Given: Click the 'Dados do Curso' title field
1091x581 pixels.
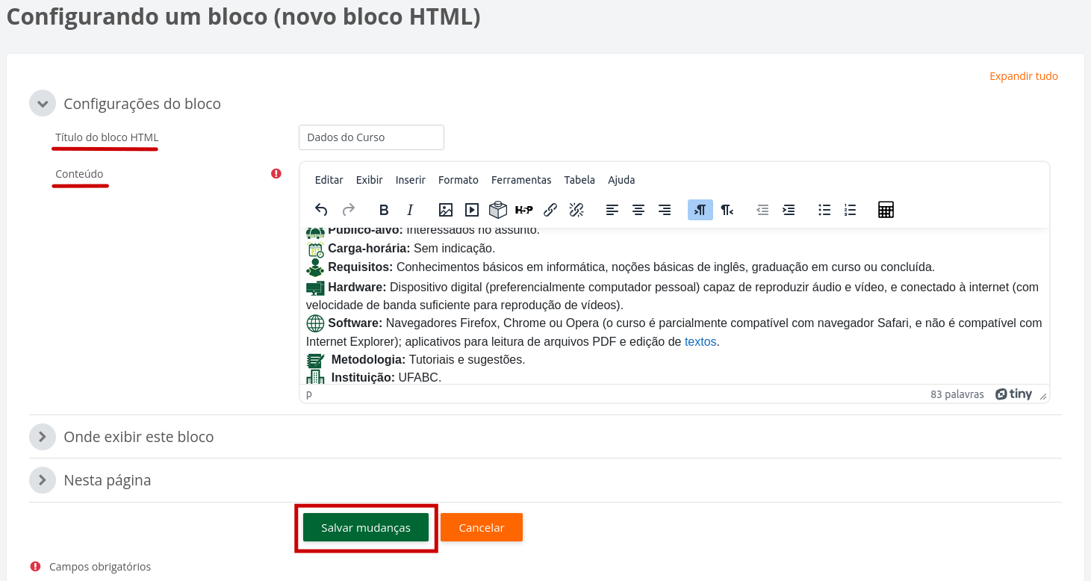Looking at the screenshot, I should 371,137.
